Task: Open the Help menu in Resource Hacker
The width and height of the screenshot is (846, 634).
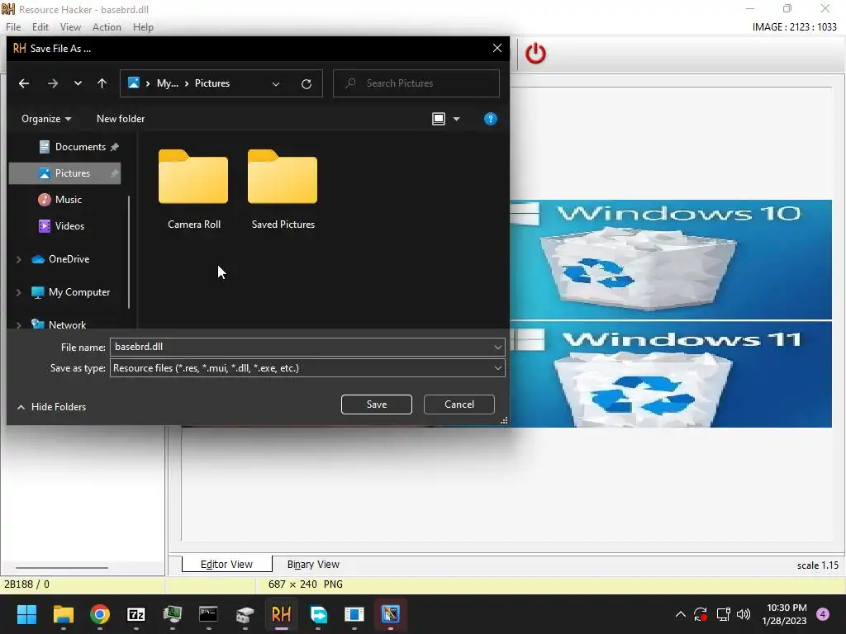Action: (x=143, y=27)
